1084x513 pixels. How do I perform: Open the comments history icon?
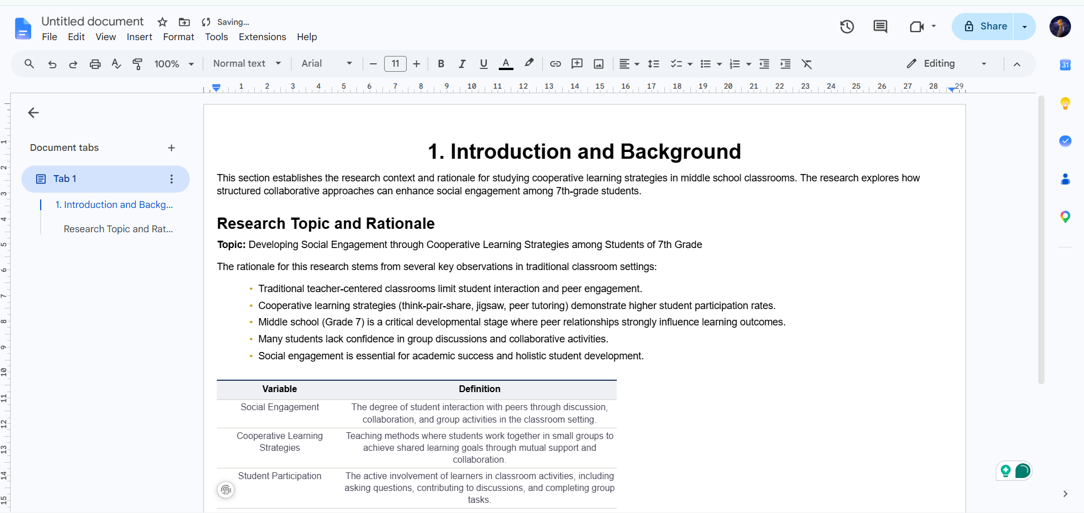(x=880, y=27)
